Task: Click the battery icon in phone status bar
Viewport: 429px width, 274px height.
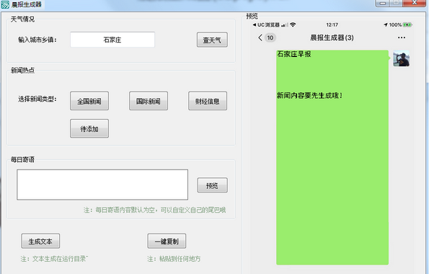Action: point(407,25)
